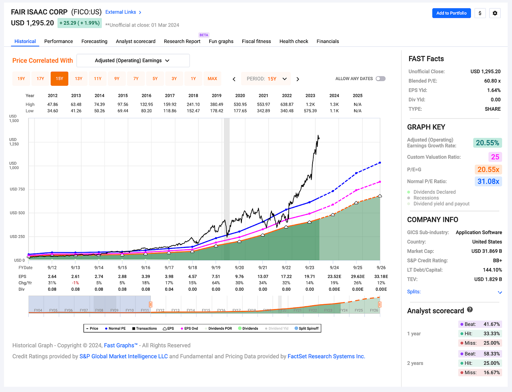Screen dimensions: 512x392
Task: Toggle Price series in chart legend
Action: 92,328
